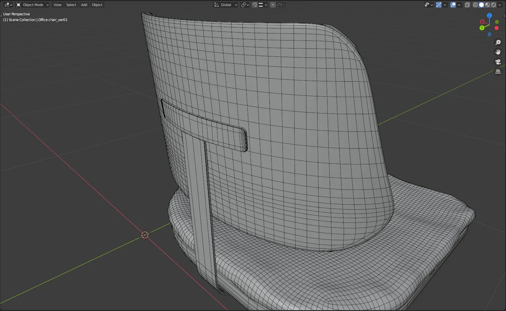506x311 pixels.
Task: Toggle proportional editing
Action: click(273, 5)
